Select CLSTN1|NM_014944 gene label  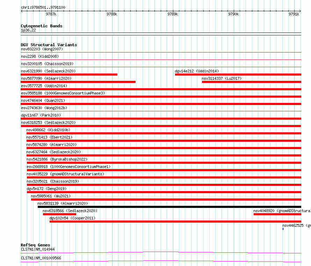pyautogui.click(x=38, y=249)
